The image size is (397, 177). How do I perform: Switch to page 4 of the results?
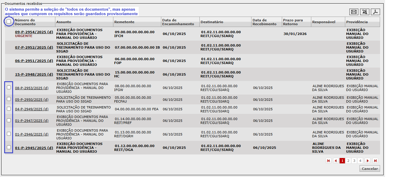point(360,161)
